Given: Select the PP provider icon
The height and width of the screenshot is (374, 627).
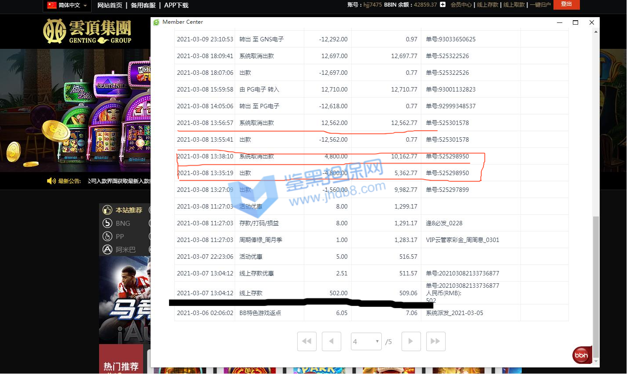Looking at the screenshot, I should 107,236.
